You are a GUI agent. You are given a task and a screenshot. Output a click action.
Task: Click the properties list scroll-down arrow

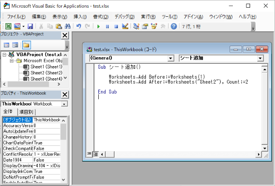(x=63, y=180)
